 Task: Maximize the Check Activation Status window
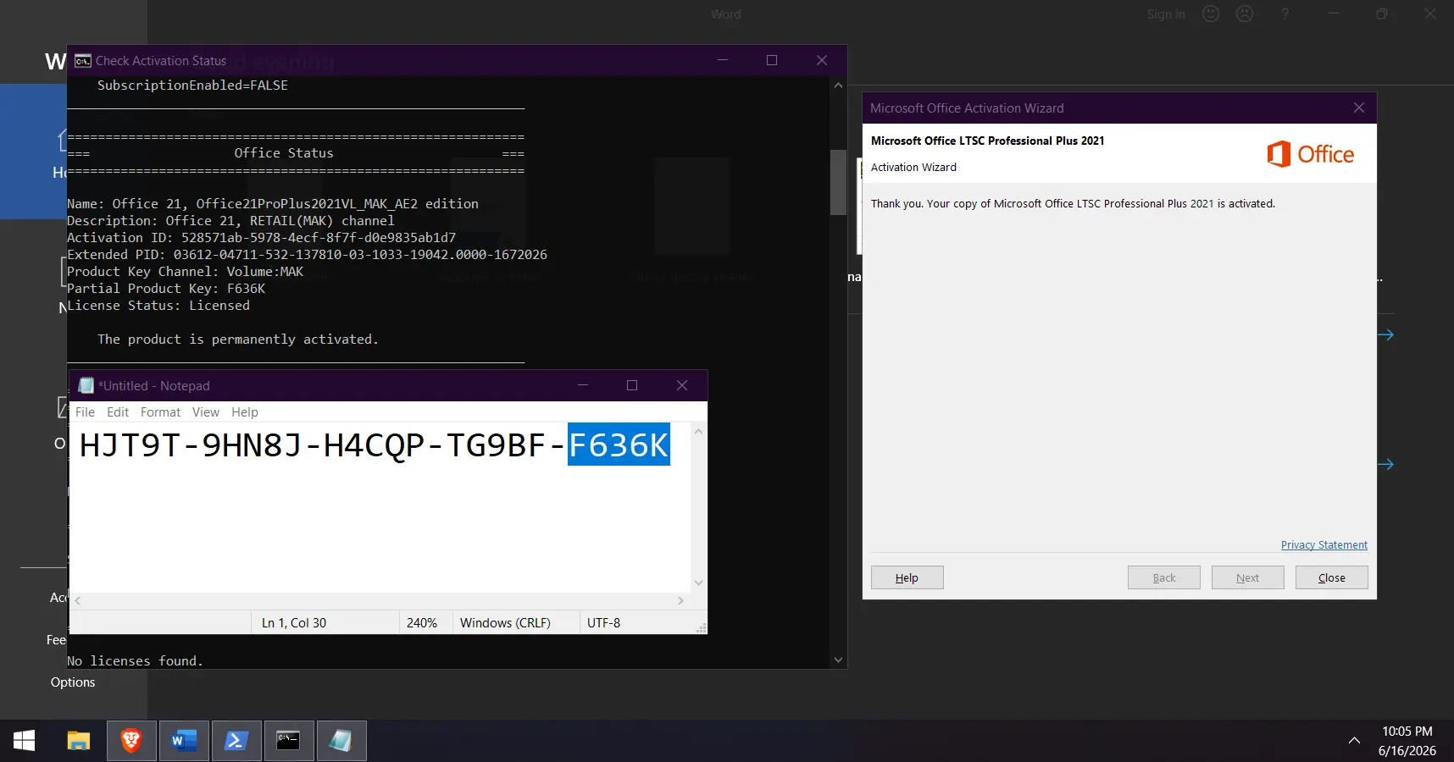click(772, 60)
